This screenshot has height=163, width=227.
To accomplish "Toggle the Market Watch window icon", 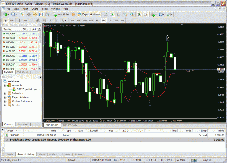I will tap(22, 14).
